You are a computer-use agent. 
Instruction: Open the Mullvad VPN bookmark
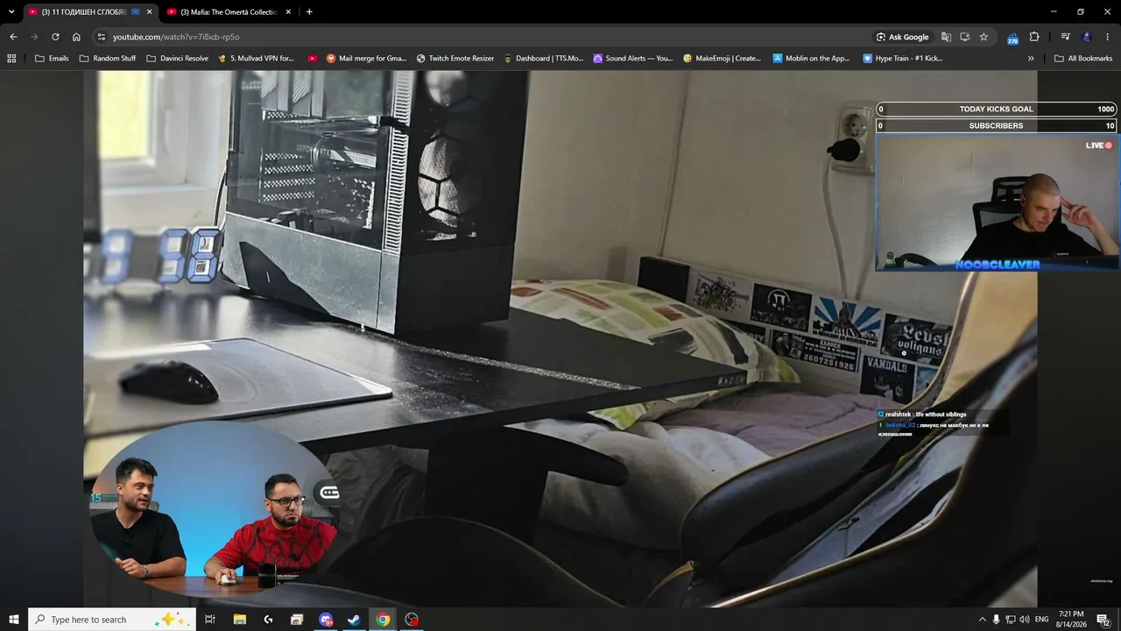256,59
